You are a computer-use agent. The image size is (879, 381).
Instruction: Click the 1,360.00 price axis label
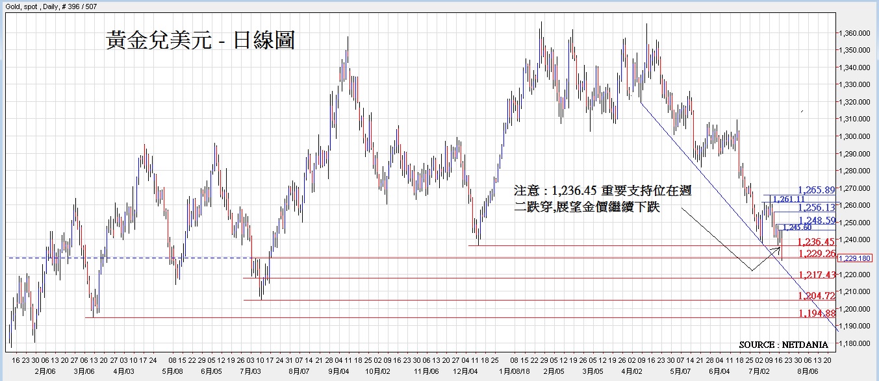[854, 33]
